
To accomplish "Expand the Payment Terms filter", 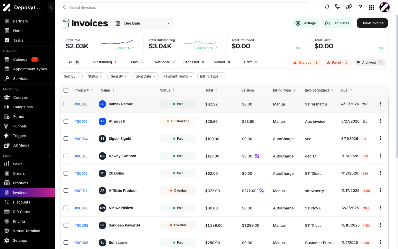I will click(178, 76).
